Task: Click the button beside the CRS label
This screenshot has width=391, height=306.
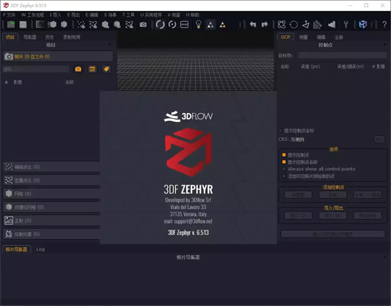Action: [379, 139]
